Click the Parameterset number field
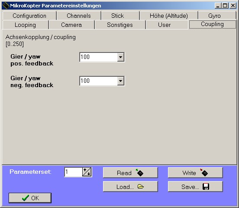 click(x=74, y=172)
